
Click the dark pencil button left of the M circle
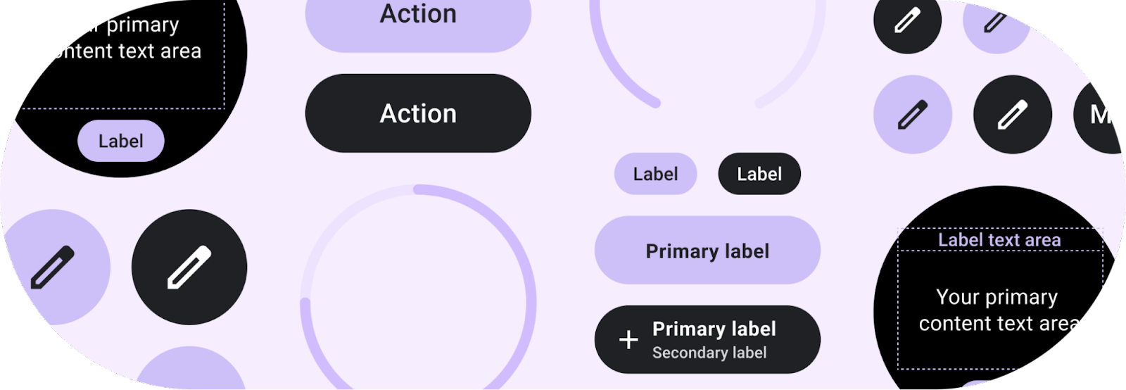click(x=1012, y=115)
